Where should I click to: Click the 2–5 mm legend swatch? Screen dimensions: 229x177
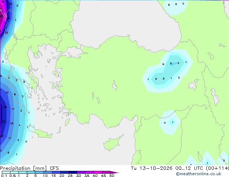(x=31, y=172)
